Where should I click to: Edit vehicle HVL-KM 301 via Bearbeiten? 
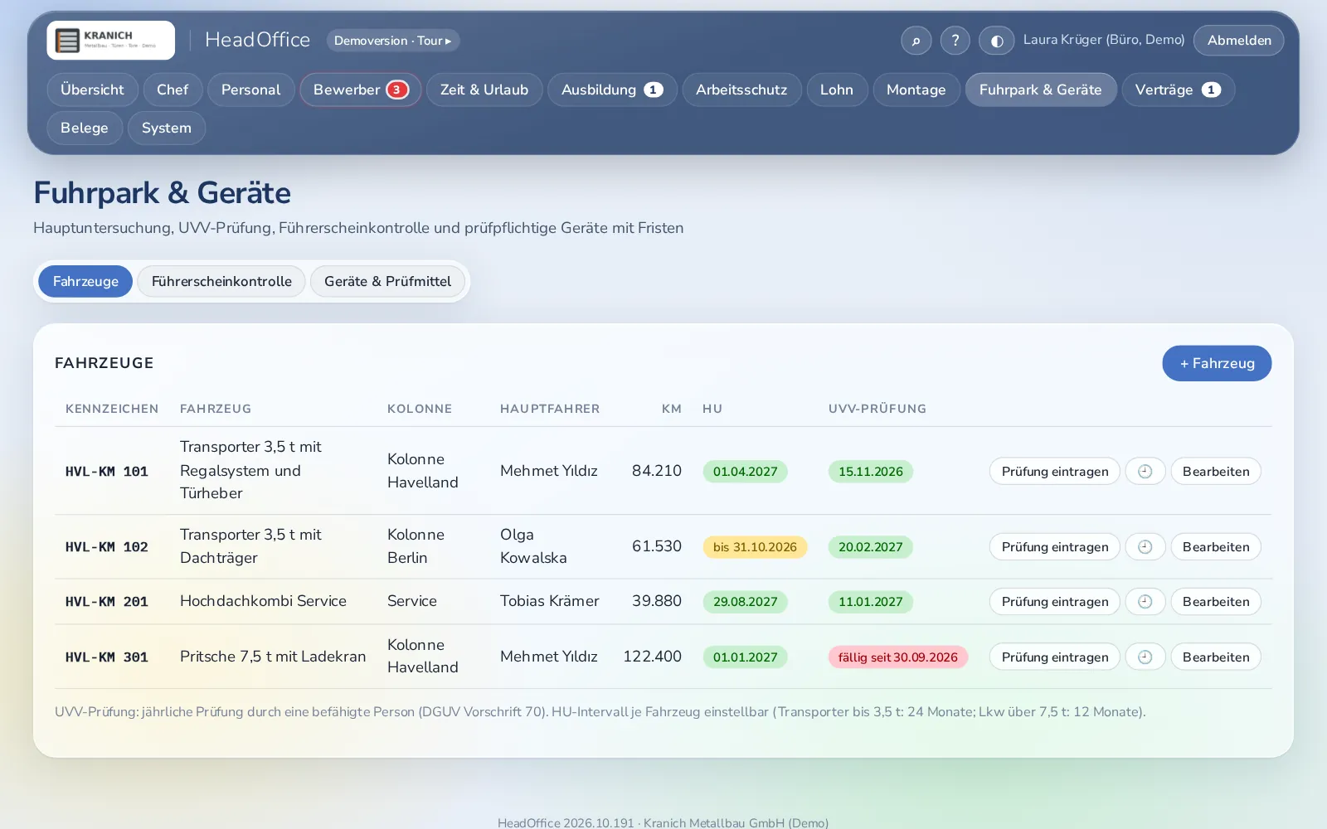(1216, 657)
